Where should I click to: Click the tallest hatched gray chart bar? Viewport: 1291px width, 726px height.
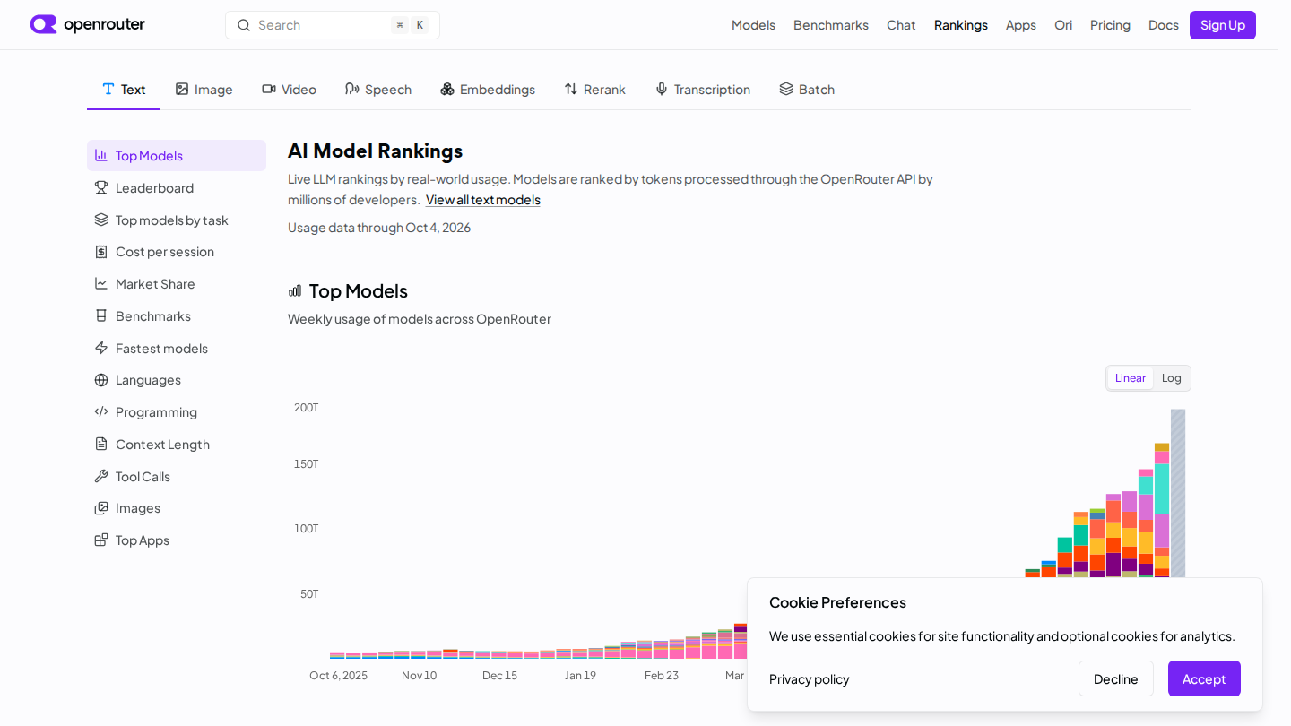tap(1178, 494)
